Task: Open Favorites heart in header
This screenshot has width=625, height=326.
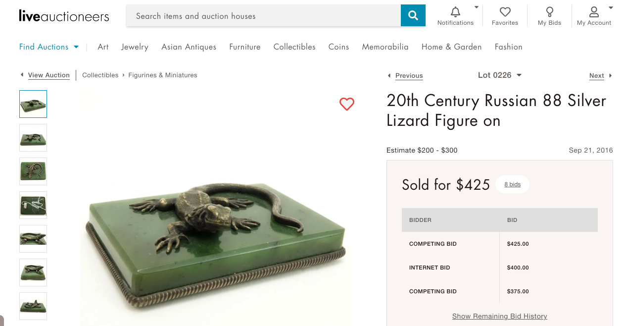Action: pos(505,12)
